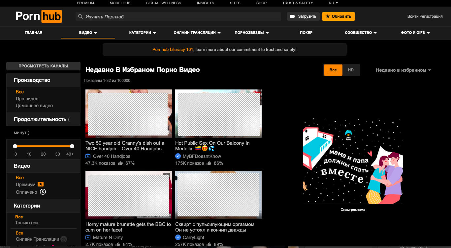Viewport: 451px width, 248px height.
Task: Open the SHOP top bar link
Action: pyautogui.click(x=261, y=3)
